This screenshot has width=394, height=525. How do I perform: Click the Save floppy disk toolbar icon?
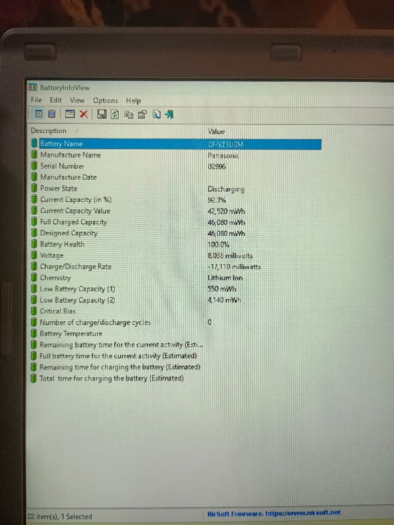102,115
